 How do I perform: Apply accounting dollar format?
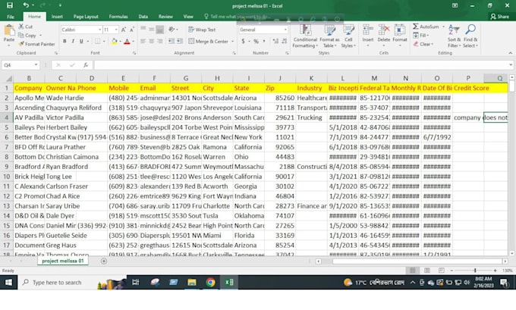(243, 42)
